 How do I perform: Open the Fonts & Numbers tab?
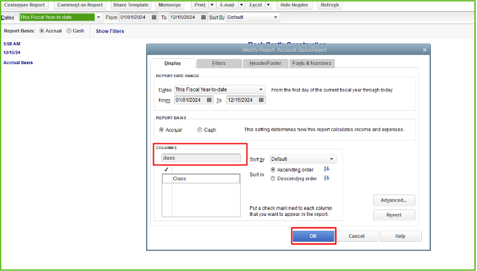pyautogui.click(x=312, y=63)
